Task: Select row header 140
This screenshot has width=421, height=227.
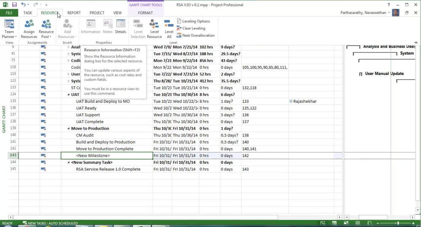Action: [13, 135]
